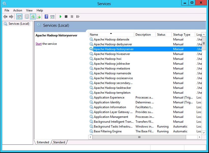Open the Properties toolbar icon
Screen dimensions: 209x153
click(x=27, y=17)
